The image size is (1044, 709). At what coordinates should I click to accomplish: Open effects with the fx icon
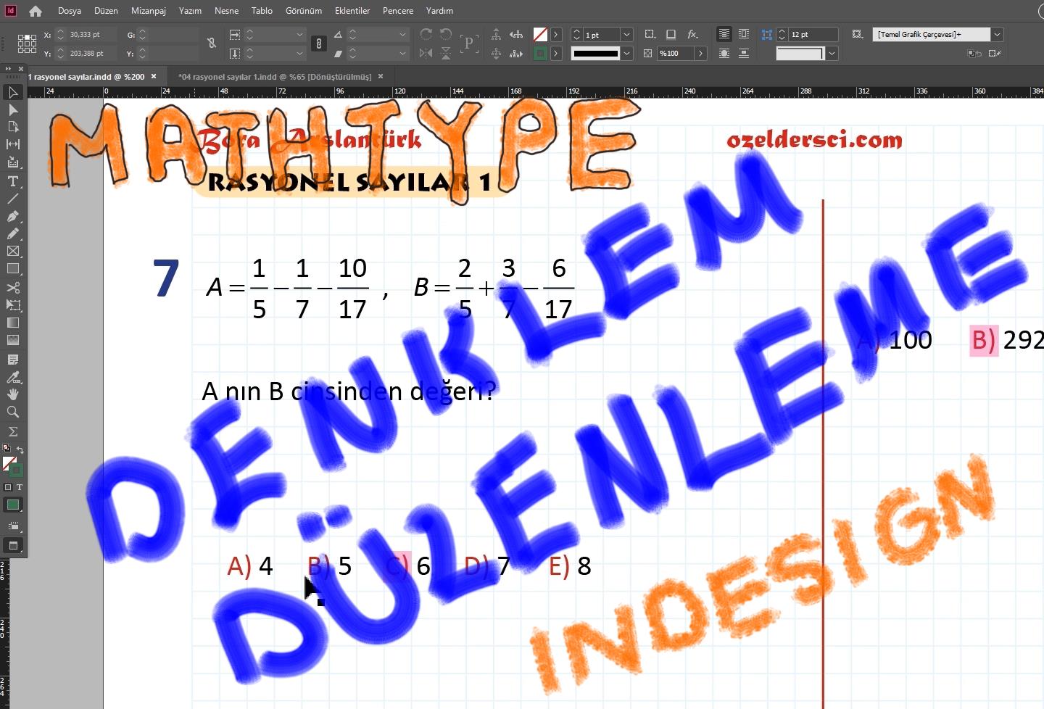pyautogui.click(x=691, y=35)
